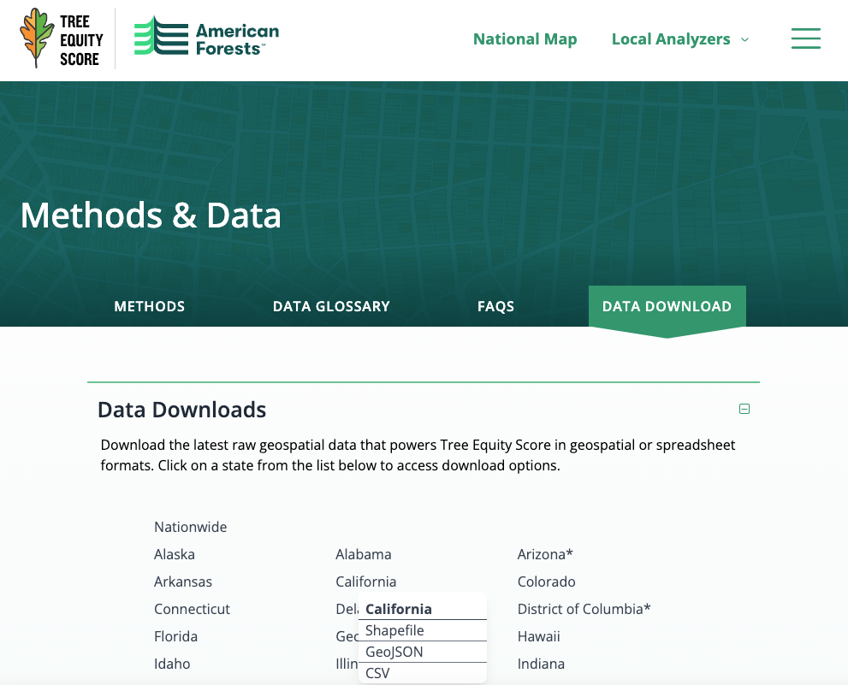Open the FAQs tab
The height and width of the screenshot is (685, 848).
(x=495, y=306)
